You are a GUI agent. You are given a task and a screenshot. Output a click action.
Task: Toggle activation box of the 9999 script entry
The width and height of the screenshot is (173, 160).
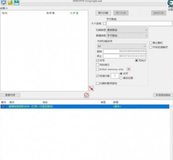[3, 106]
